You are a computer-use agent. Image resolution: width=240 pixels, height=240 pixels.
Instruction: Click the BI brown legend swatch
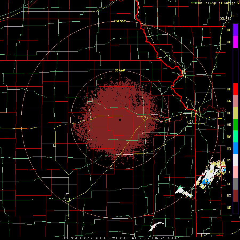click(x=235, y=196)
